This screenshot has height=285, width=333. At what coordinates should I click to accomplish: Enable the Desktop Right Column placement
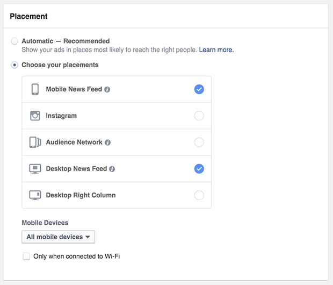199,195
